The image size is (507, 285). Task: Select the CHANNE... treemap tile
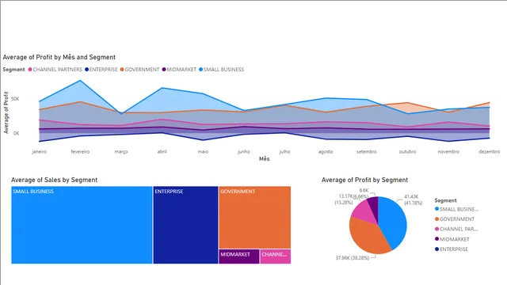276,256
